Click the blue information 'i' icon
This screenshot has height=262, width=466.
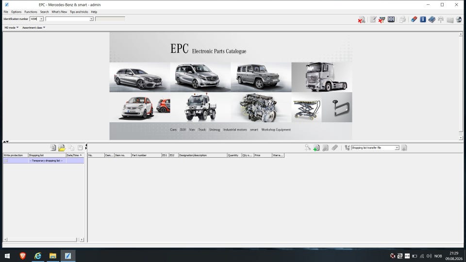[x=423, y=19]
